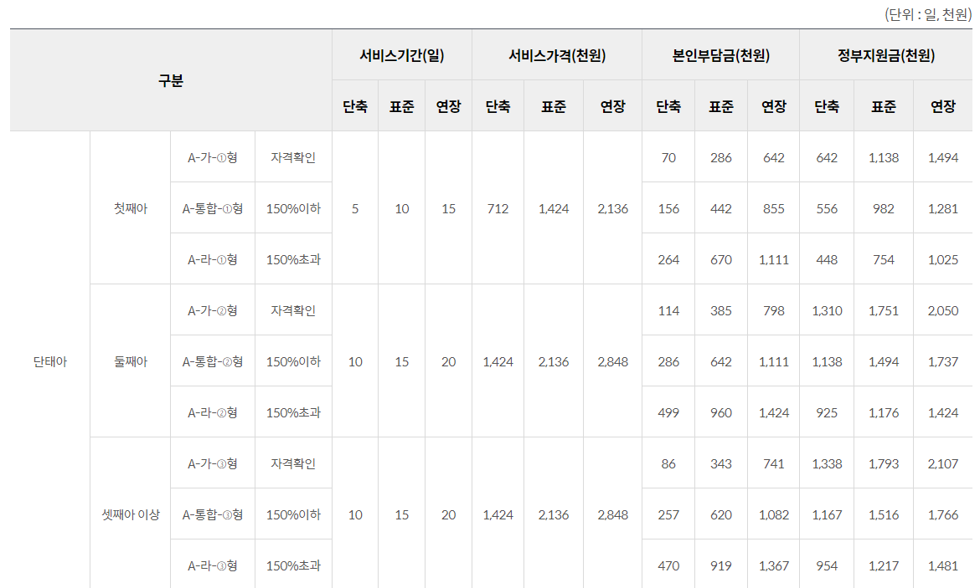Select the copay value '86'
The height and width of the screenshot is (588, 980).
(x=668, y=463)
